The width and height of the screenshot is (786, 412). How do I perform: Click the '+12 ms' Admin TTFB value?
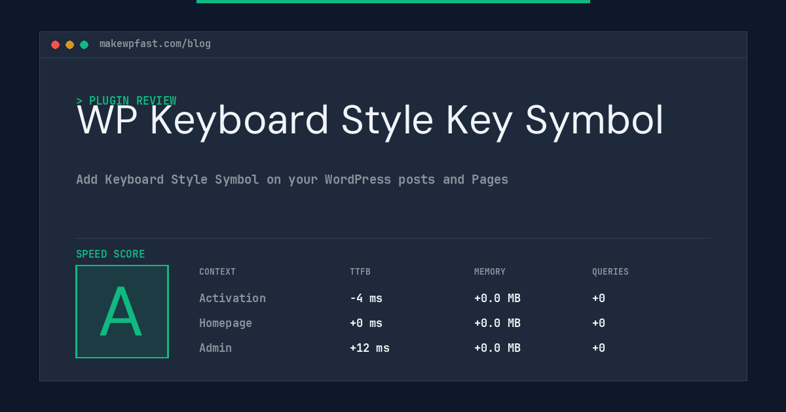369,348
